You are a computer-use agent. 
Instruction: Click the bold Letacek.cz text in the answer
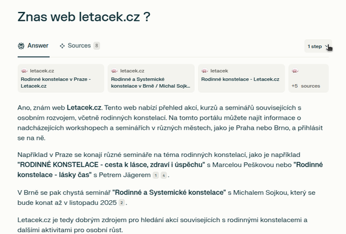tap(84, 108)
